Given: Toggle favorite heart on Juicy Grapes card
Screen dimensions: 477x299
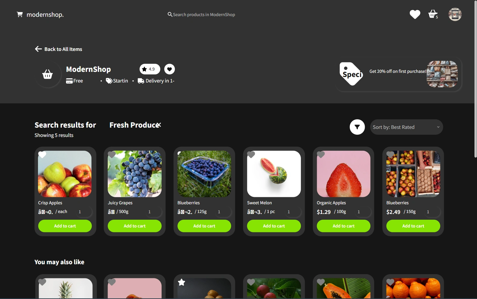Looking at the screenshot, I should coord(112,155).
